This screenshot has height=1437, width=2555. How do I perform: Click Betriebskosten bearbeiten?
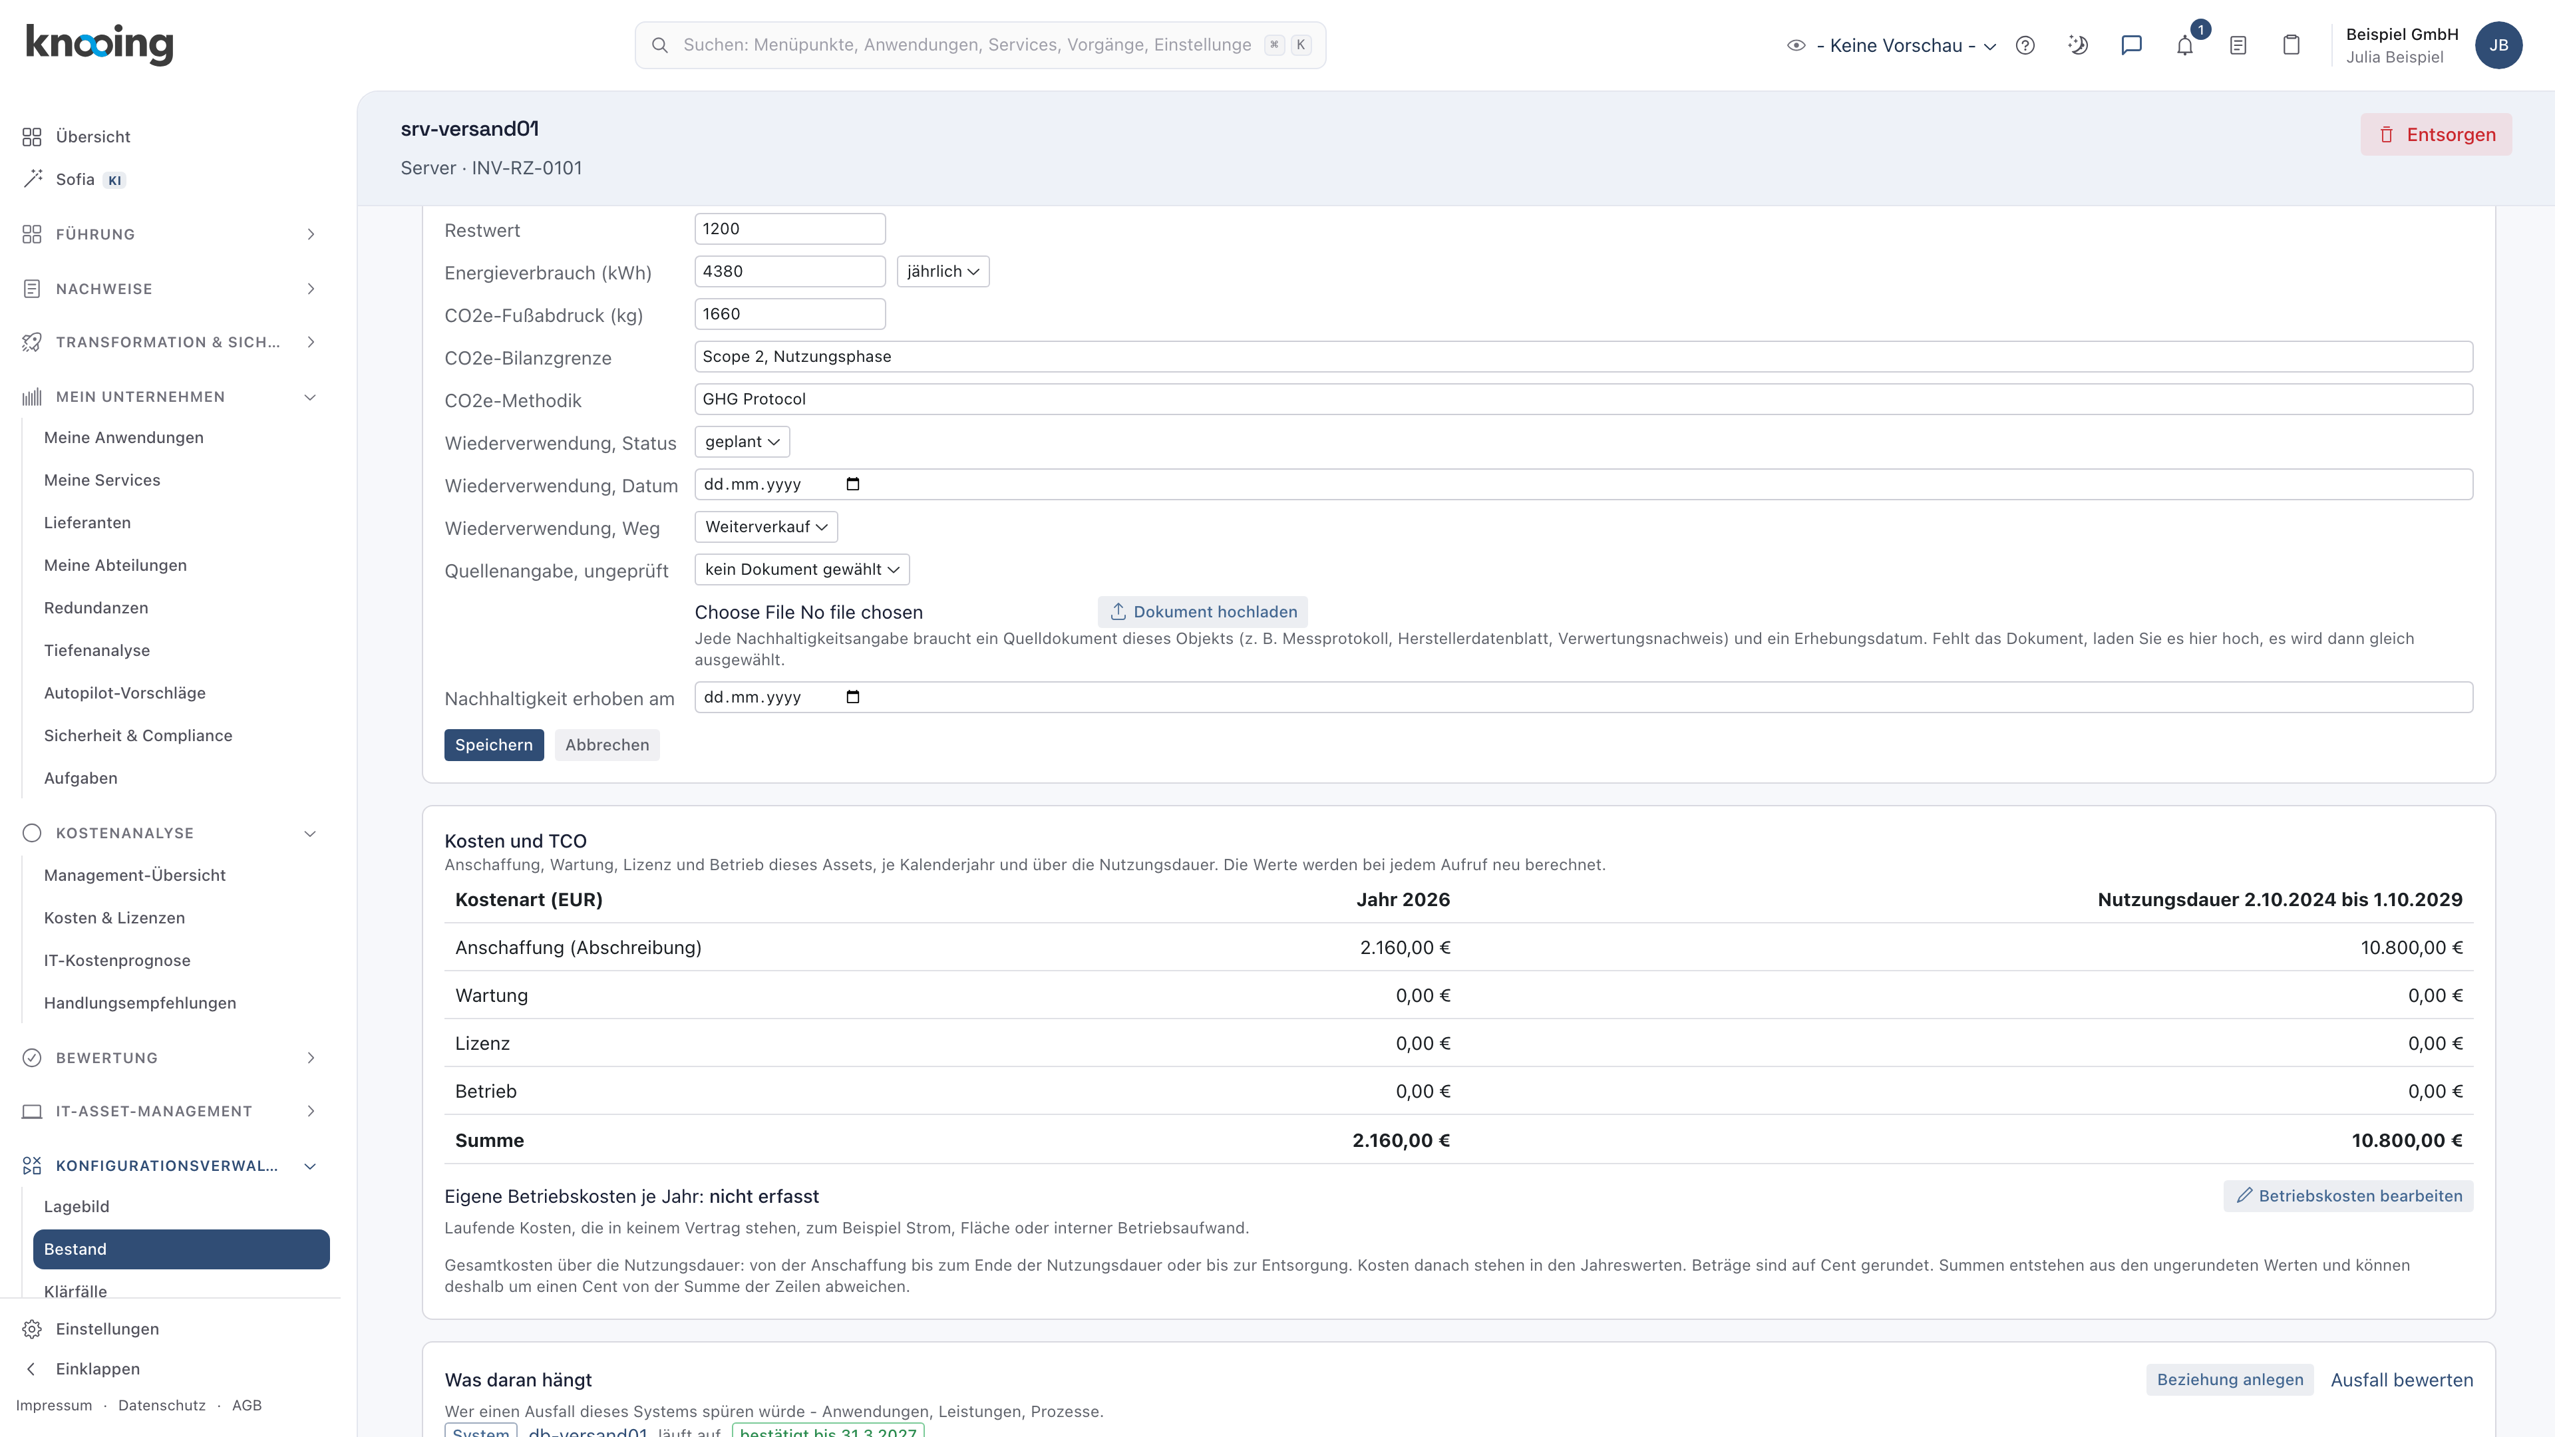point(2347,1196)
